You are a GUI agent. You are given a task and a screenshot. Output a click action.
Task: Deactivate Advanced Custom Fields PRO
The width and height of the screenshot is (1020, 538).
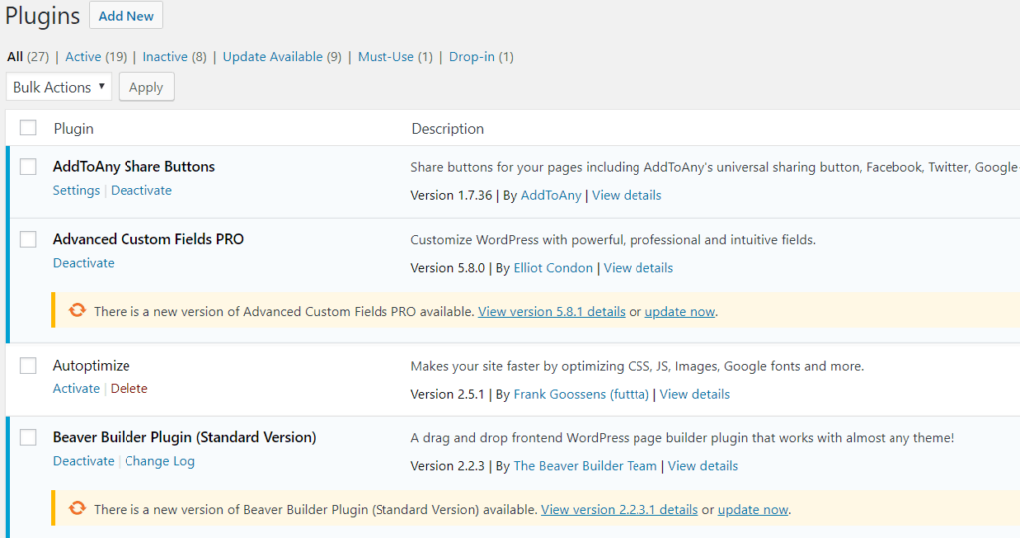(84, 263)
